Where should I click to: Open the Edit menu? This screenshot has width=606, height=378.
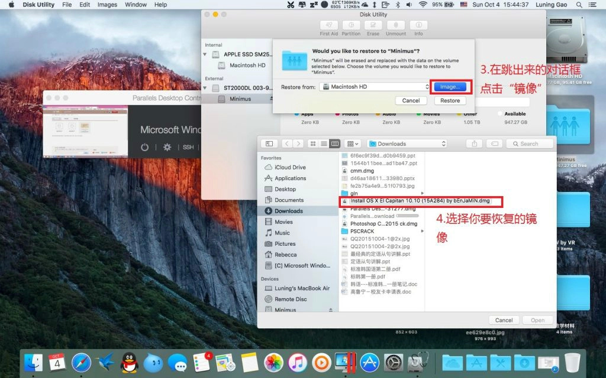pos(85,5)
